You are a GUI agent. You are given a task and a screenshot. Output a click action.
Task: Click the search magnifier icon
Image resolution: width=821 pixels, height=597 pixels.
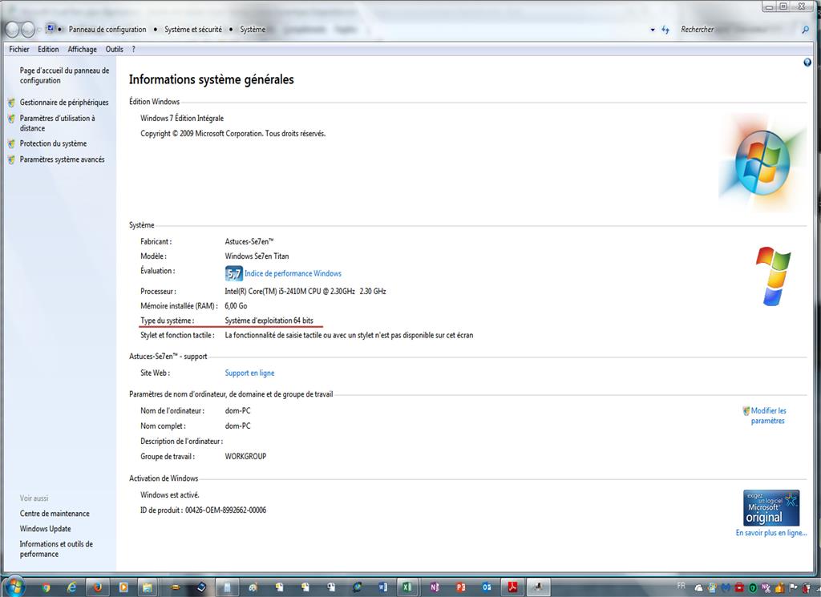(805, 30)
